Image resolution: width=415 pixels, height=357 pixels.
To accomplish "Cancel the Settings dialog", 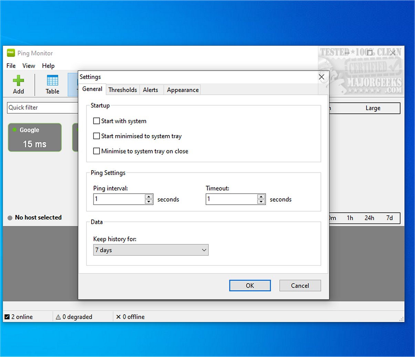I will click(300, 285).
